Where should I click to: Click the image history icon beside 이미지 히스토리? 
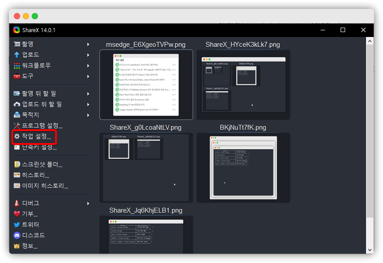[x=16, y=186]
